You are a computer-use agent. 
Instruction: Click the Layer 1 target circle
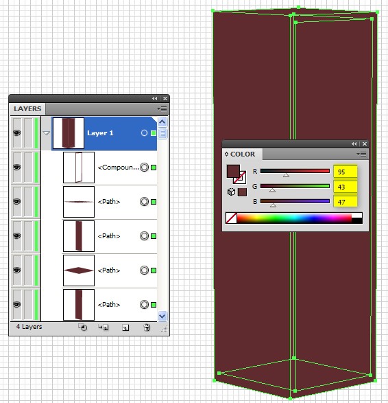coord(144,133)
